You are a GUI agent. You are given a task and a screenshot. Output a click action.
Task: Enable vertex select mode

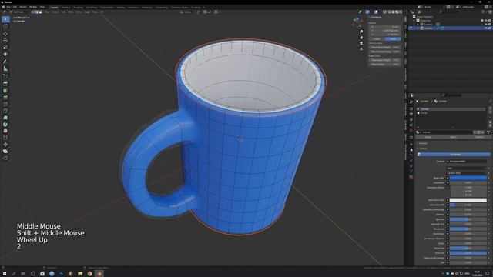pyautogui.click(x=33, y=12)
